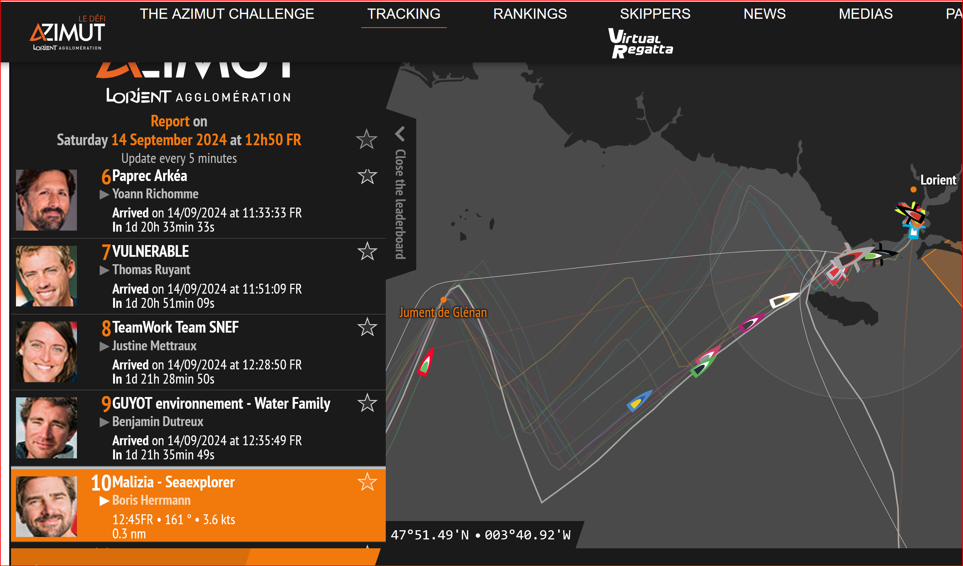Open Yoann Richomme portrait photo

pyautogui.click(x=46, y=200)
